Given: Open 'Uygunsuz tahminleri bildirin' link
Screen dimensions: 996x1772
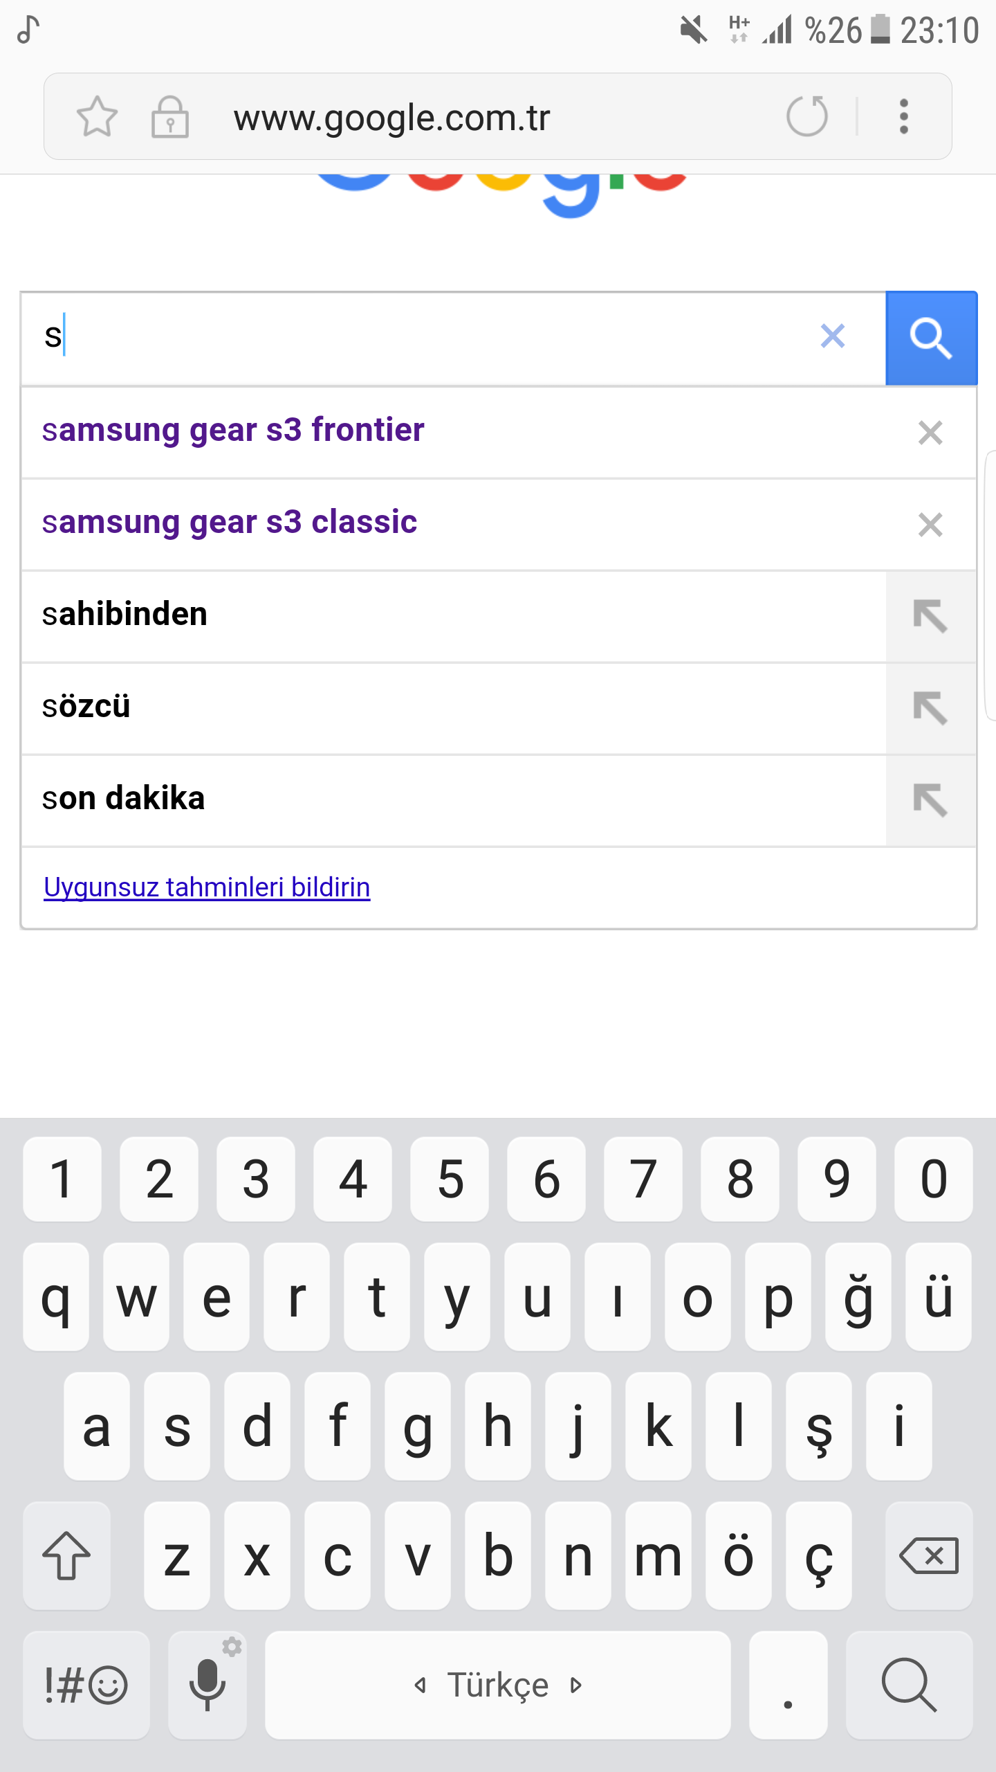Looking at the screenshot, I should [x=207, y=887].
